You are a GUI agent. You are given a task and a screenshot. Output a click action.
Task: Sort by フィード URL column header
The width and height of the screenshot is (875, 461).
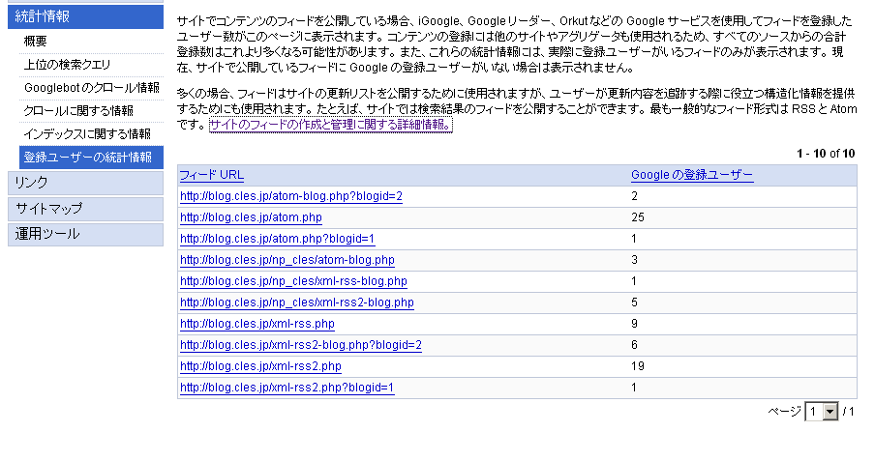pos(212,175)
